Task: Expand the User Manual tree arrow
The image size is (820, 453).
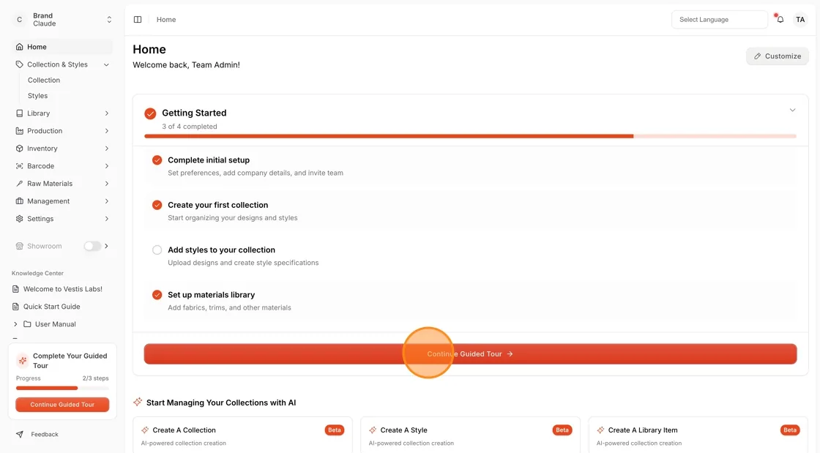Action: point(15,324)
